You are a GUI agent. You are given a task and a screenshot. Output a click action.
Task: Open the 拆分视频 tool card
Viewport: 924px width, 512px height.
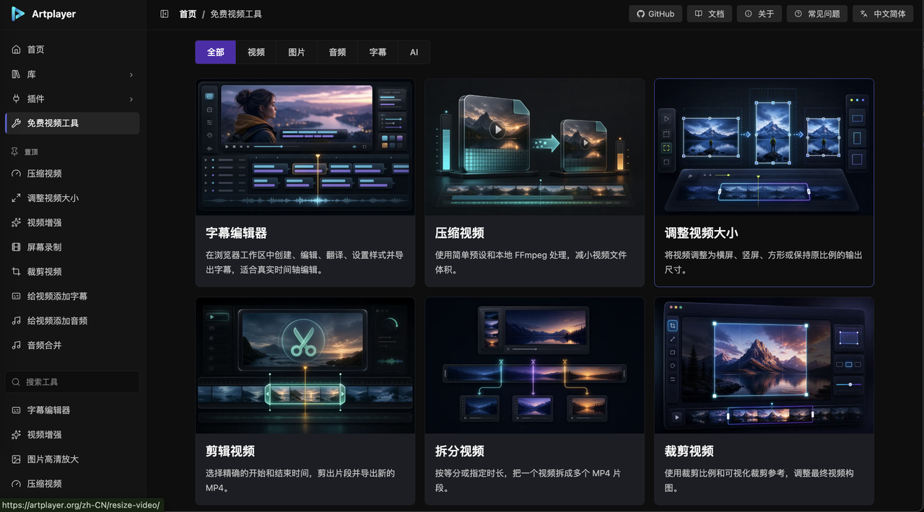coord(535,401)
